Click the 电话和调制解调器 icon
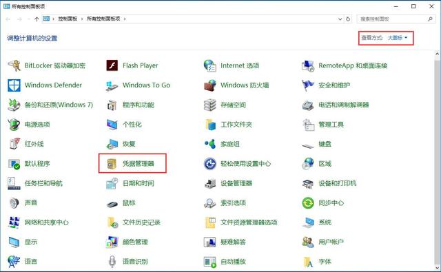The height and width of the screenshot is (272, 441). pos(308,105)
